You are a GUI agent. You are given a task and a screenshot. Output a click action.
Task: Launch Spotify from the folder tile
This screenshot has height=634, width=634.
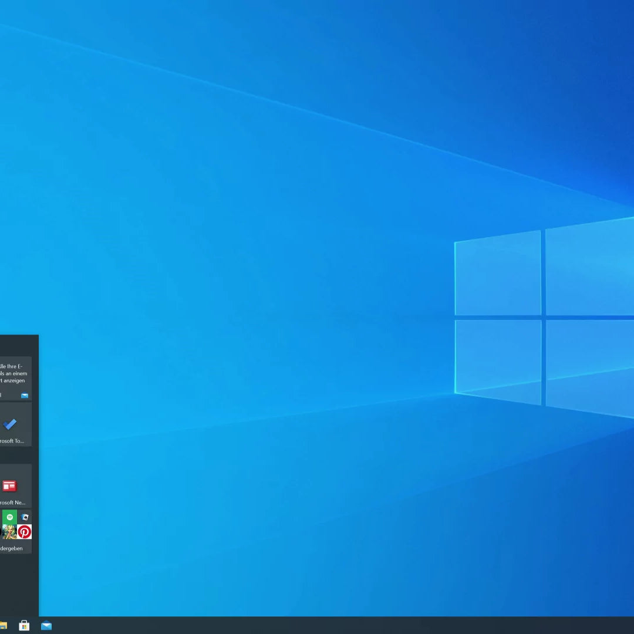(10, 517)
